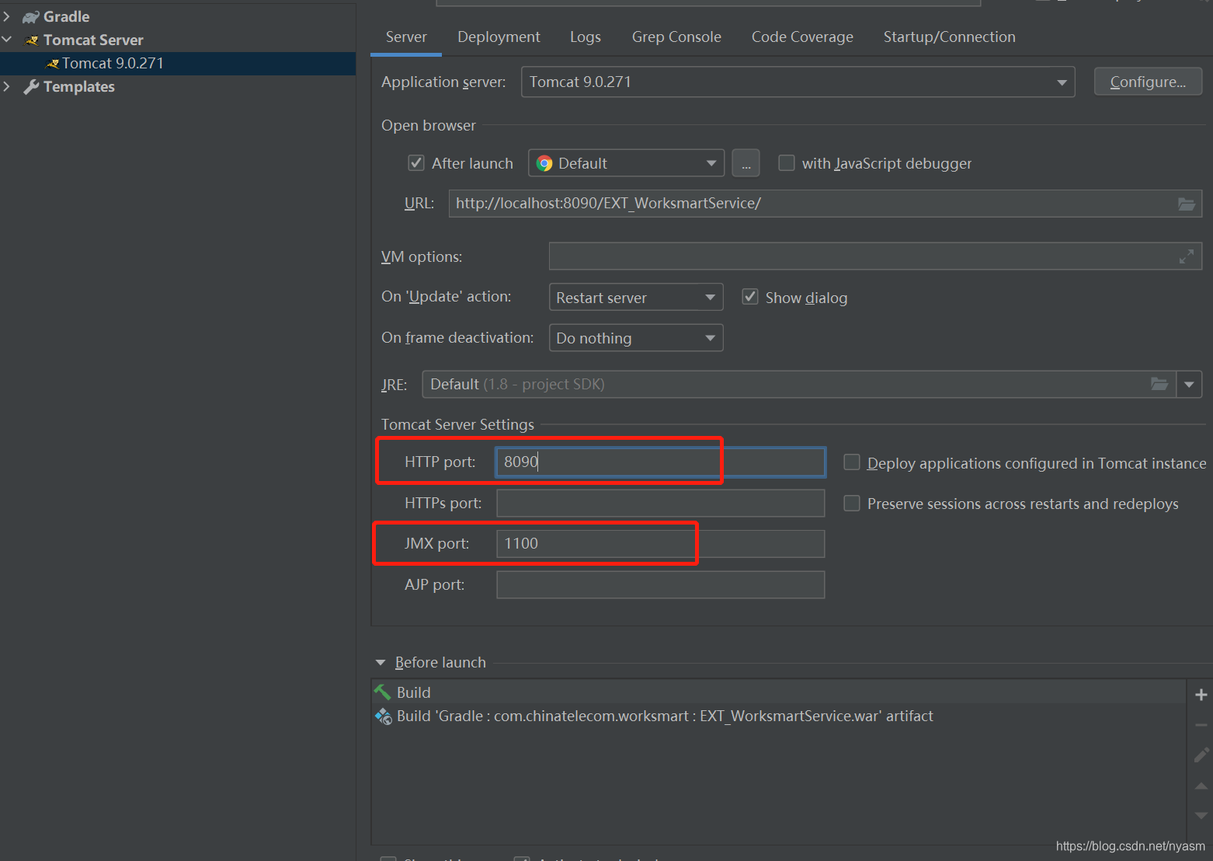1213x861 pixels.
Task: Click the Chrome icon in browser selector
Action: [544, 163]
